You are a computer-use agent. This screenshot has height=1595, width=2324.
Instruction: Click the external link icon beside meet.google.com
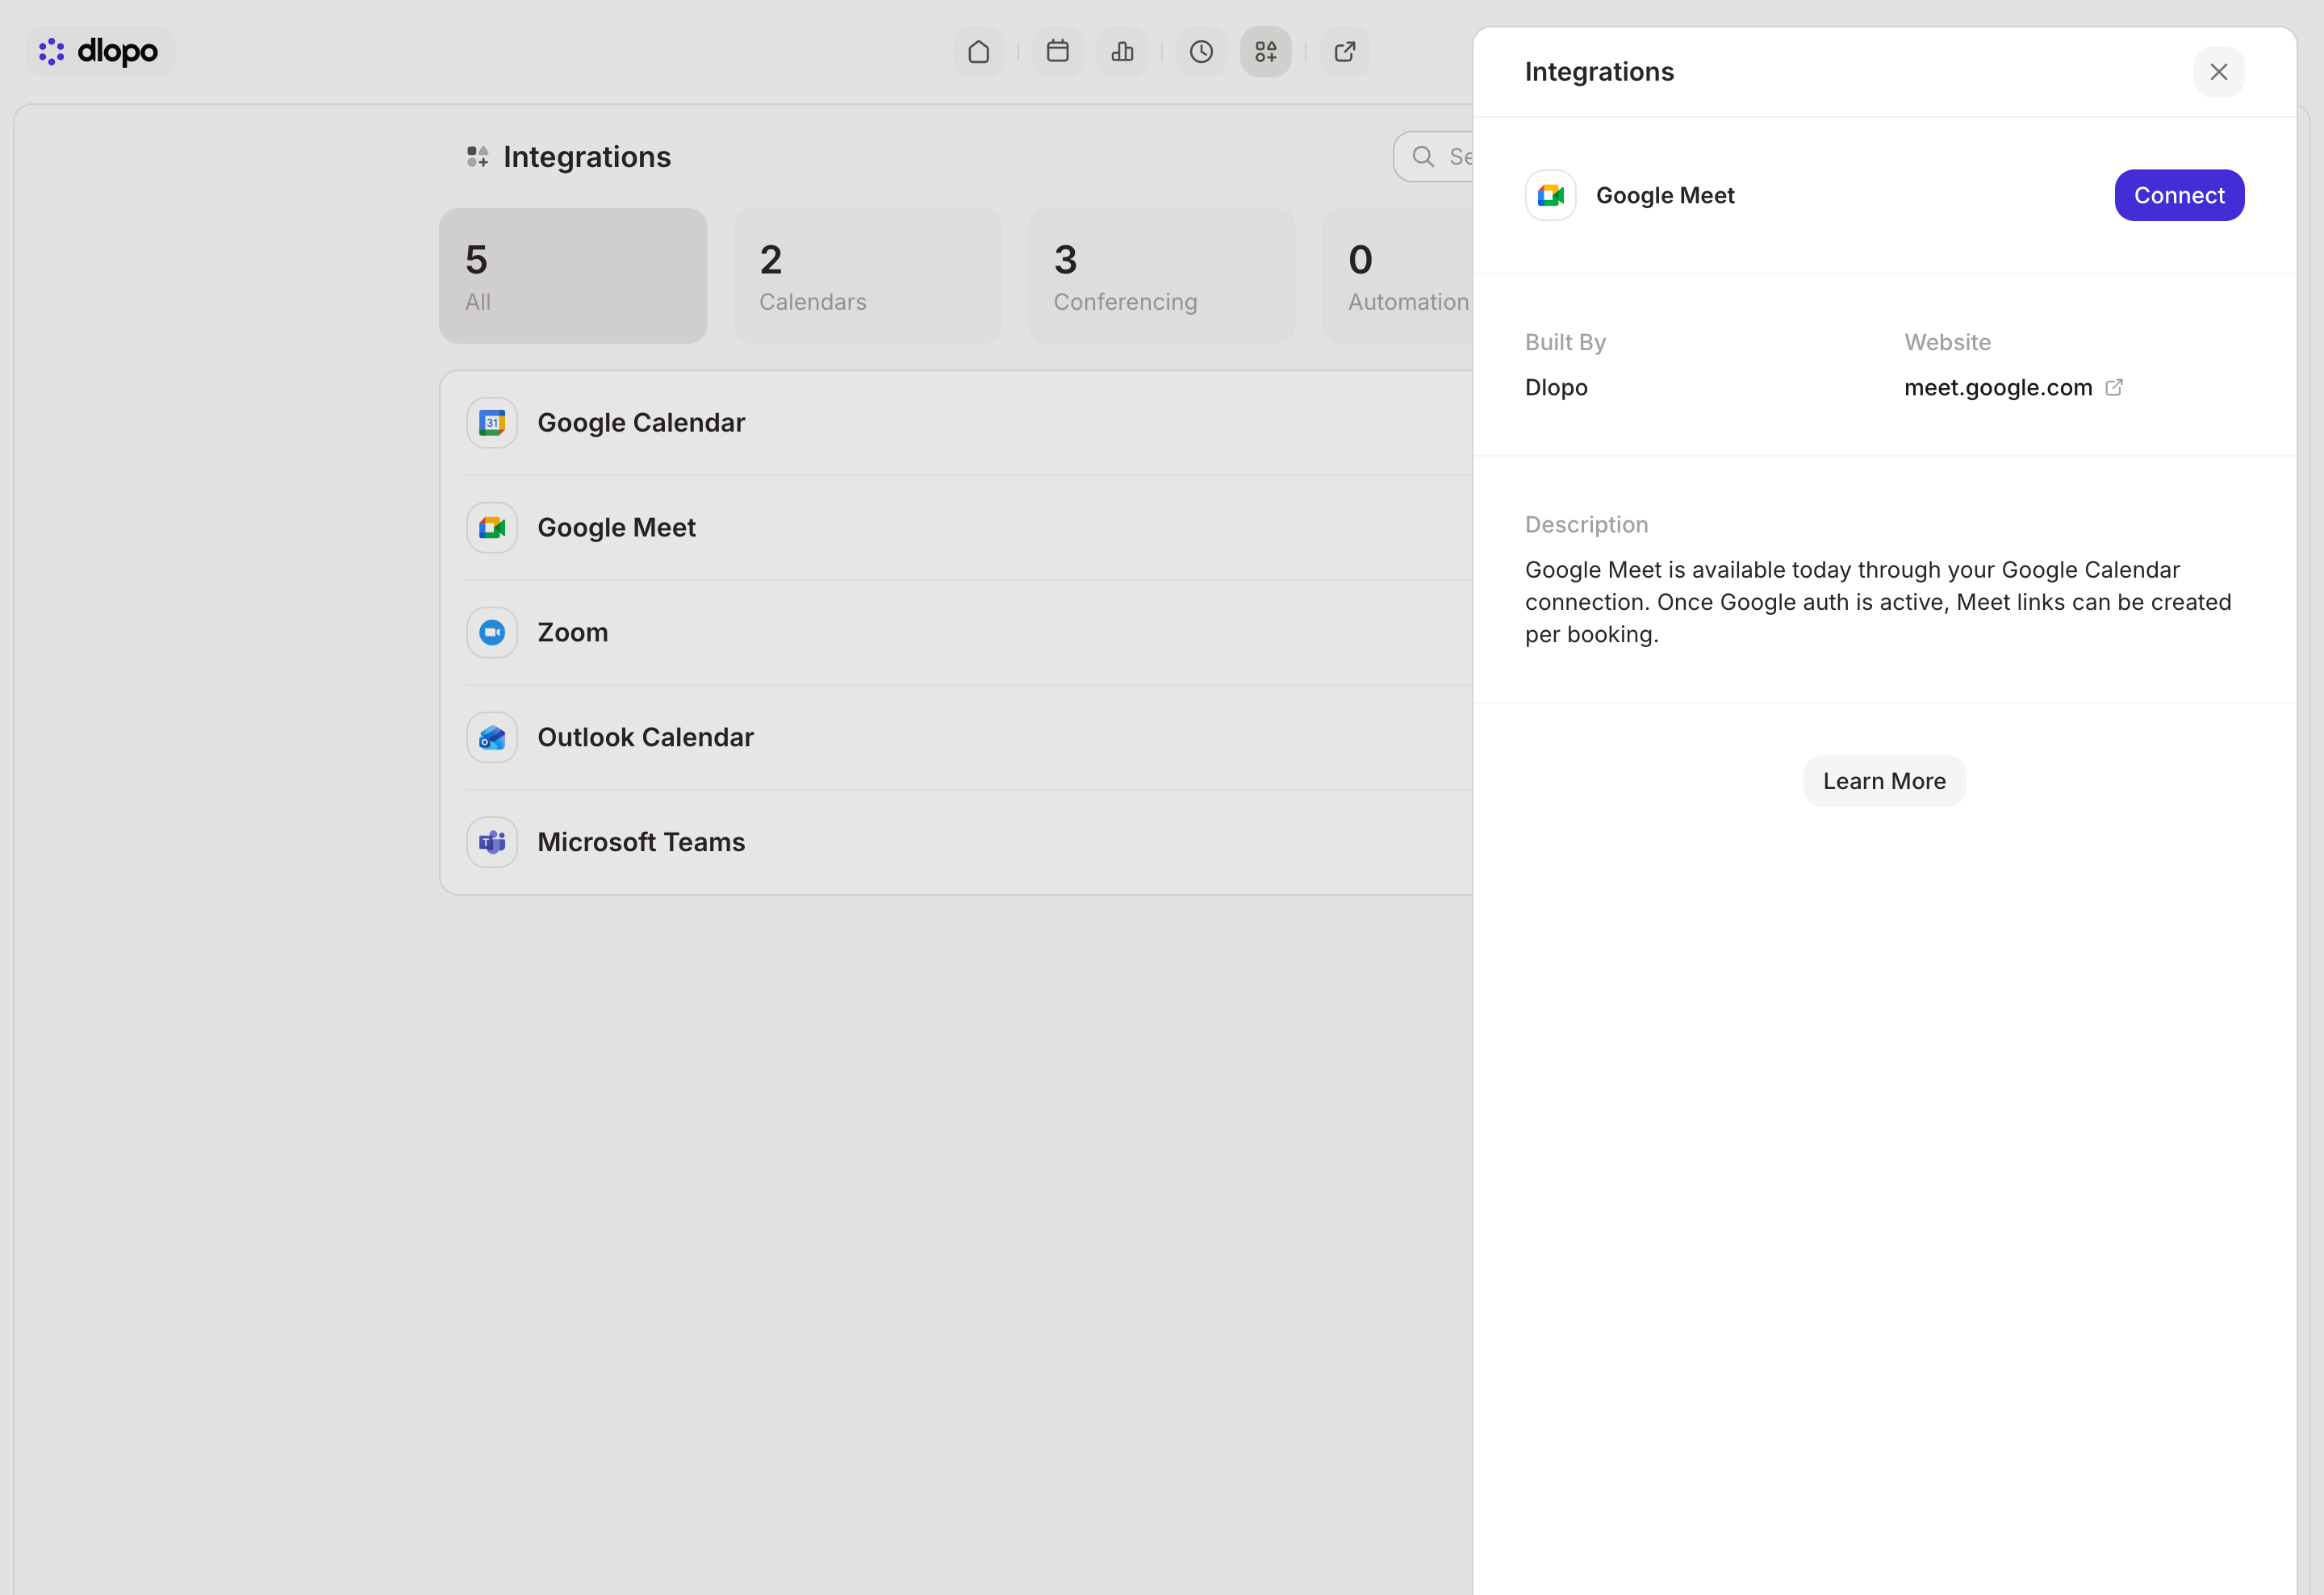2114,388
